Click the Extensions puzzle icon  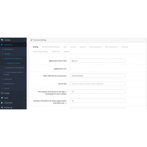pos(2,45)
